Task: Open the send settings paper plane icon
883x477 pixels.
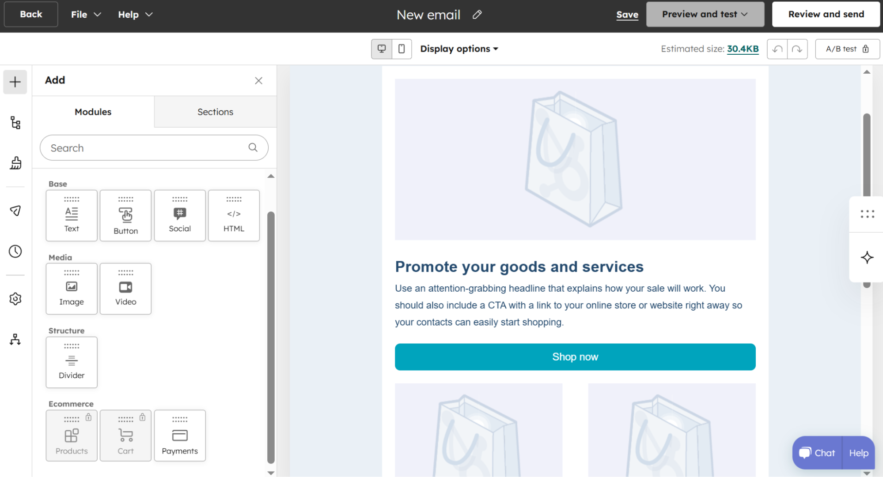Action: (15, 210)
